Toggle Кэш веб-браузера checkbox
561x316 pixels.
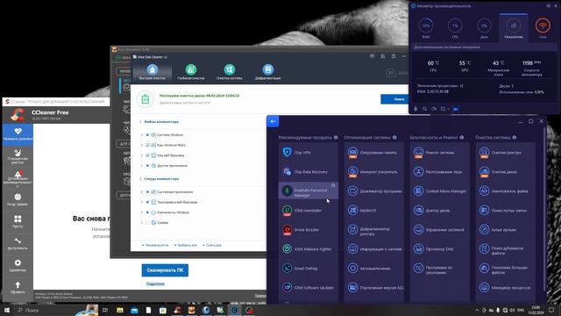pos(147,155)
